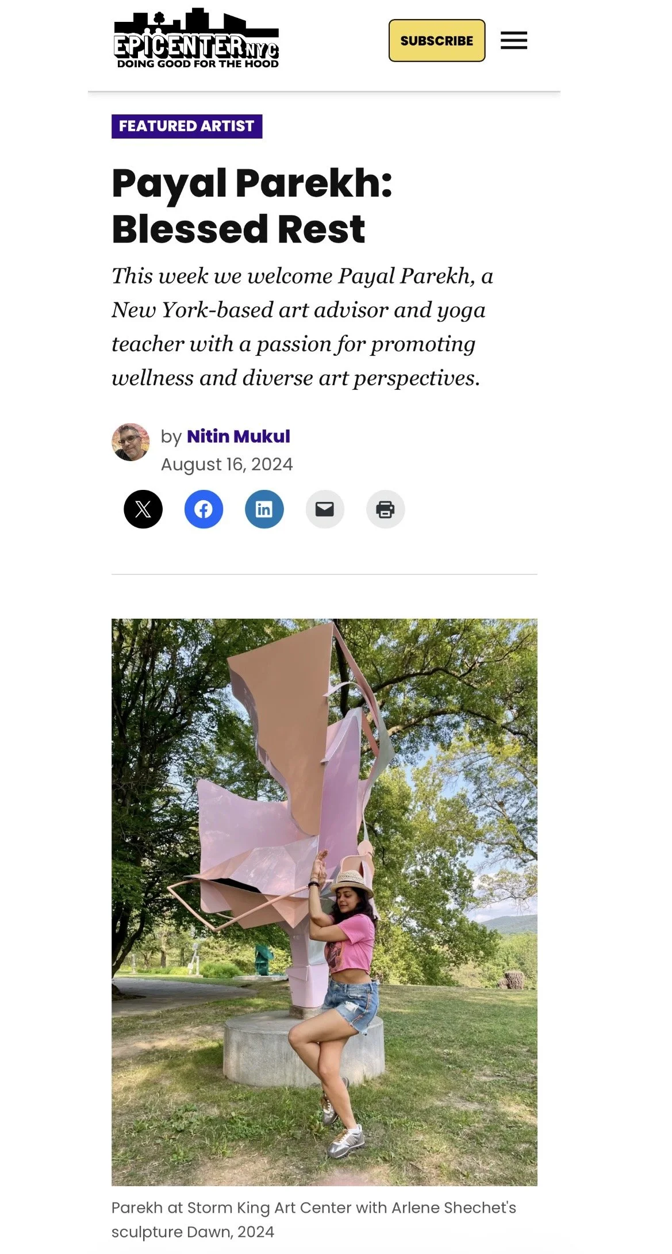The height and width of the screenshot is (1254, 672).
Task: Click Nitin Mukul's author avatar
Action: pos(130,443)
